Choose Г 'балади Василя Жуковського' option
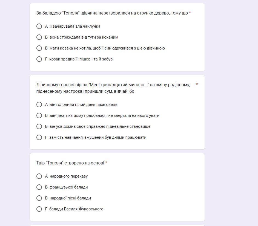The height and width of the screenshot is (226, 258). 39,209
